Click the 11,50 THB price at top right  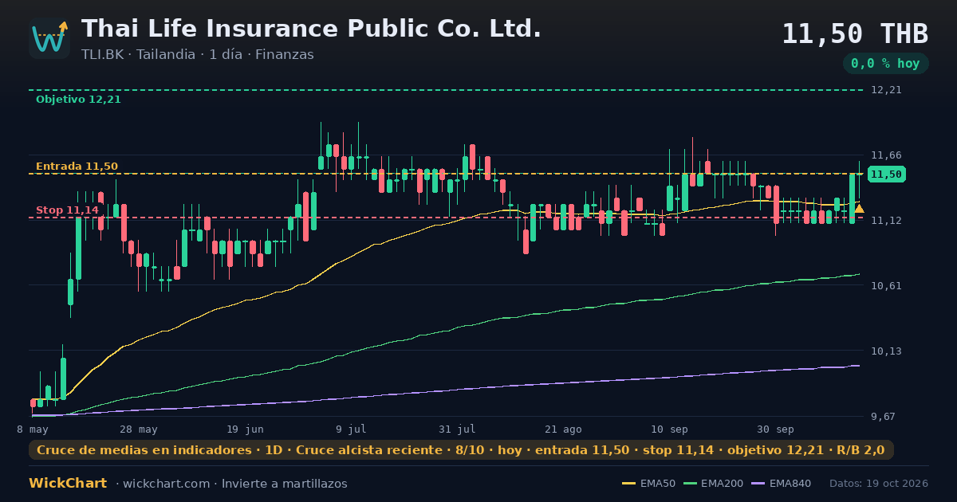(x=855, y=34)
